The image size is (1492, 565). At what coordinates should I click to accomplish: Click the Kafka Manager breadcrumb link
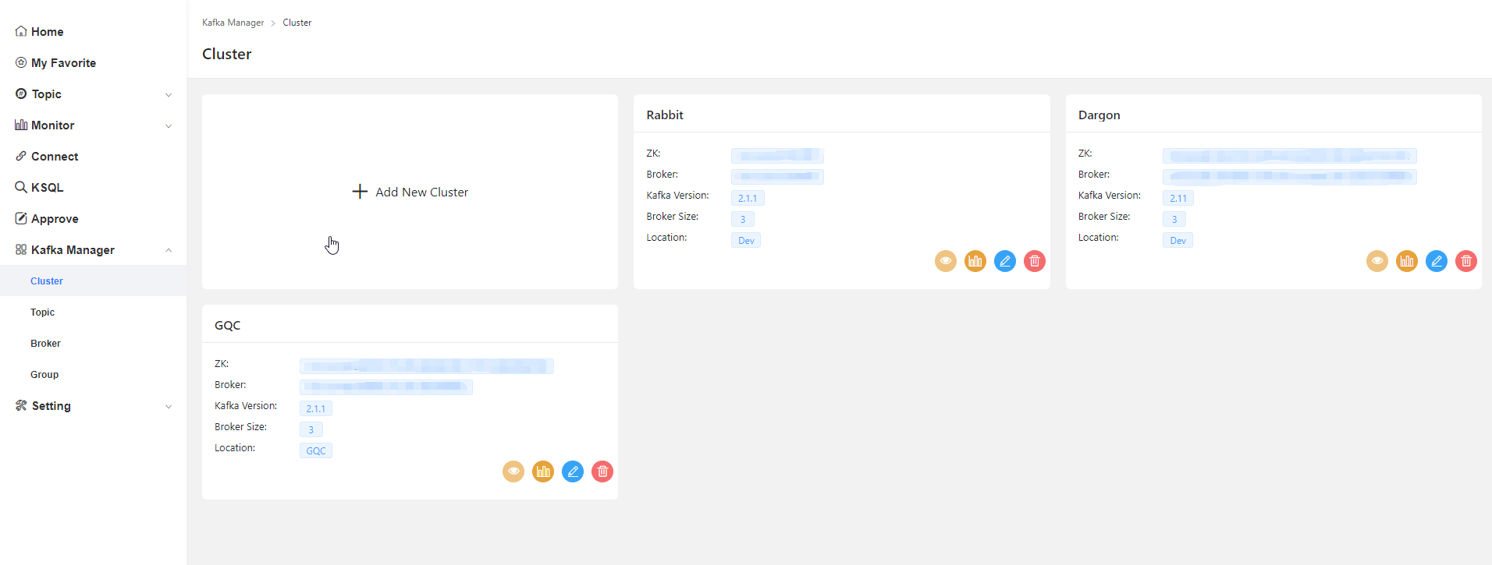coord(233,23)
